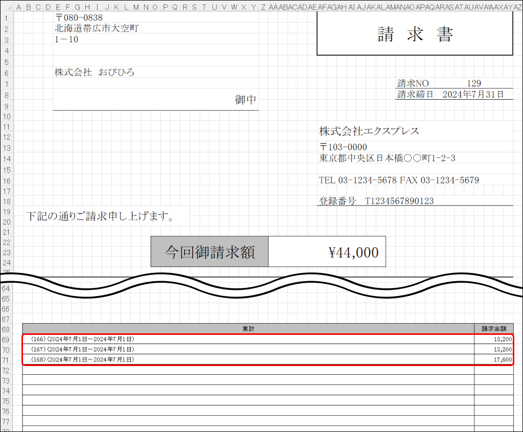Select the 今回御請求額 label box
The image size is (523, 432).
tap(209, 252)
